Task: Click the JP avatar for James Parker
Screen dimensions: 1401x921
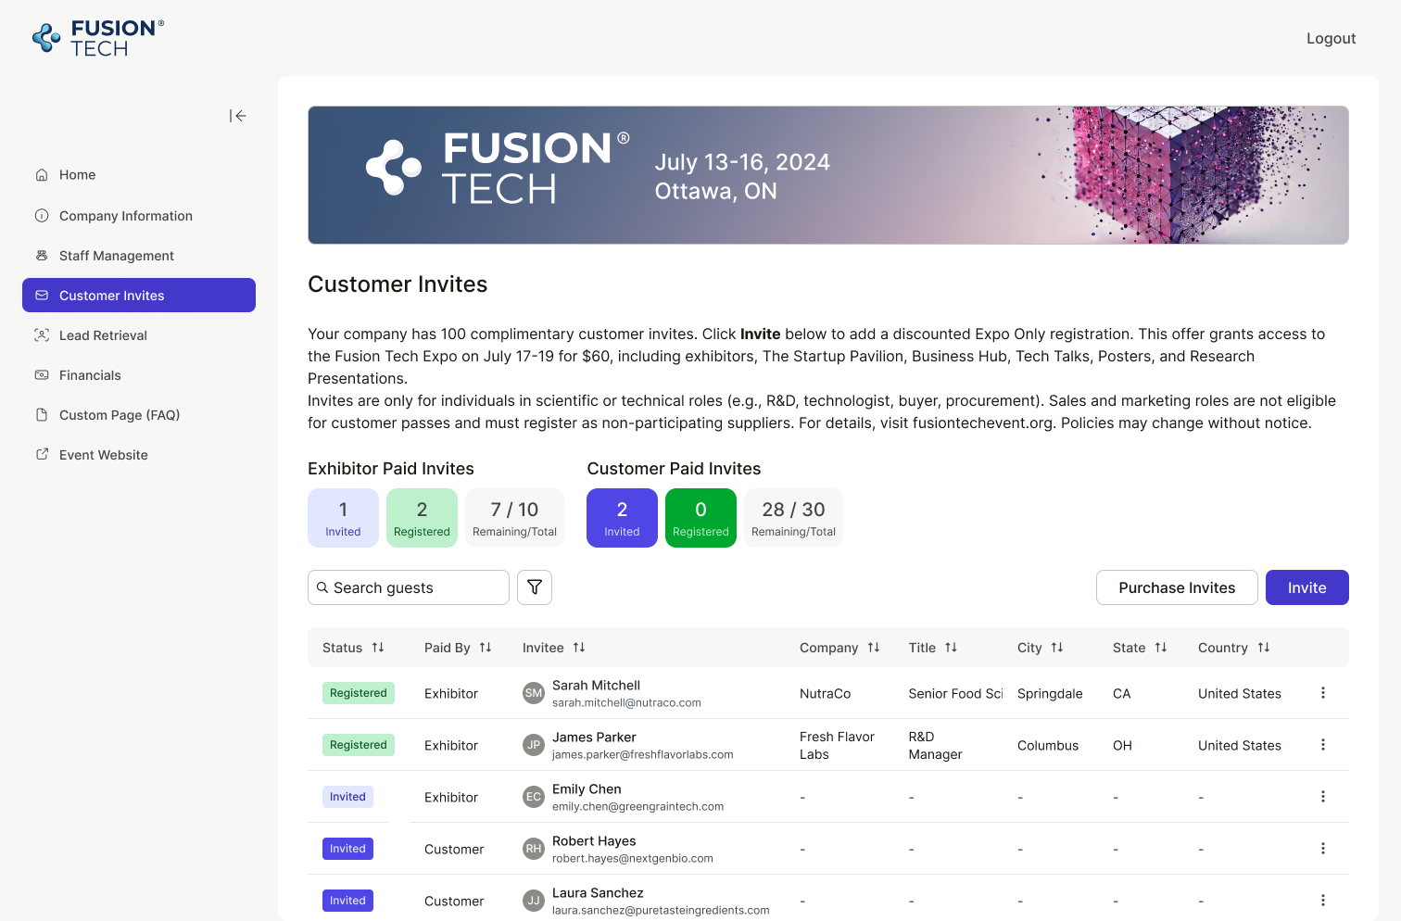Action: pos(534,745)
